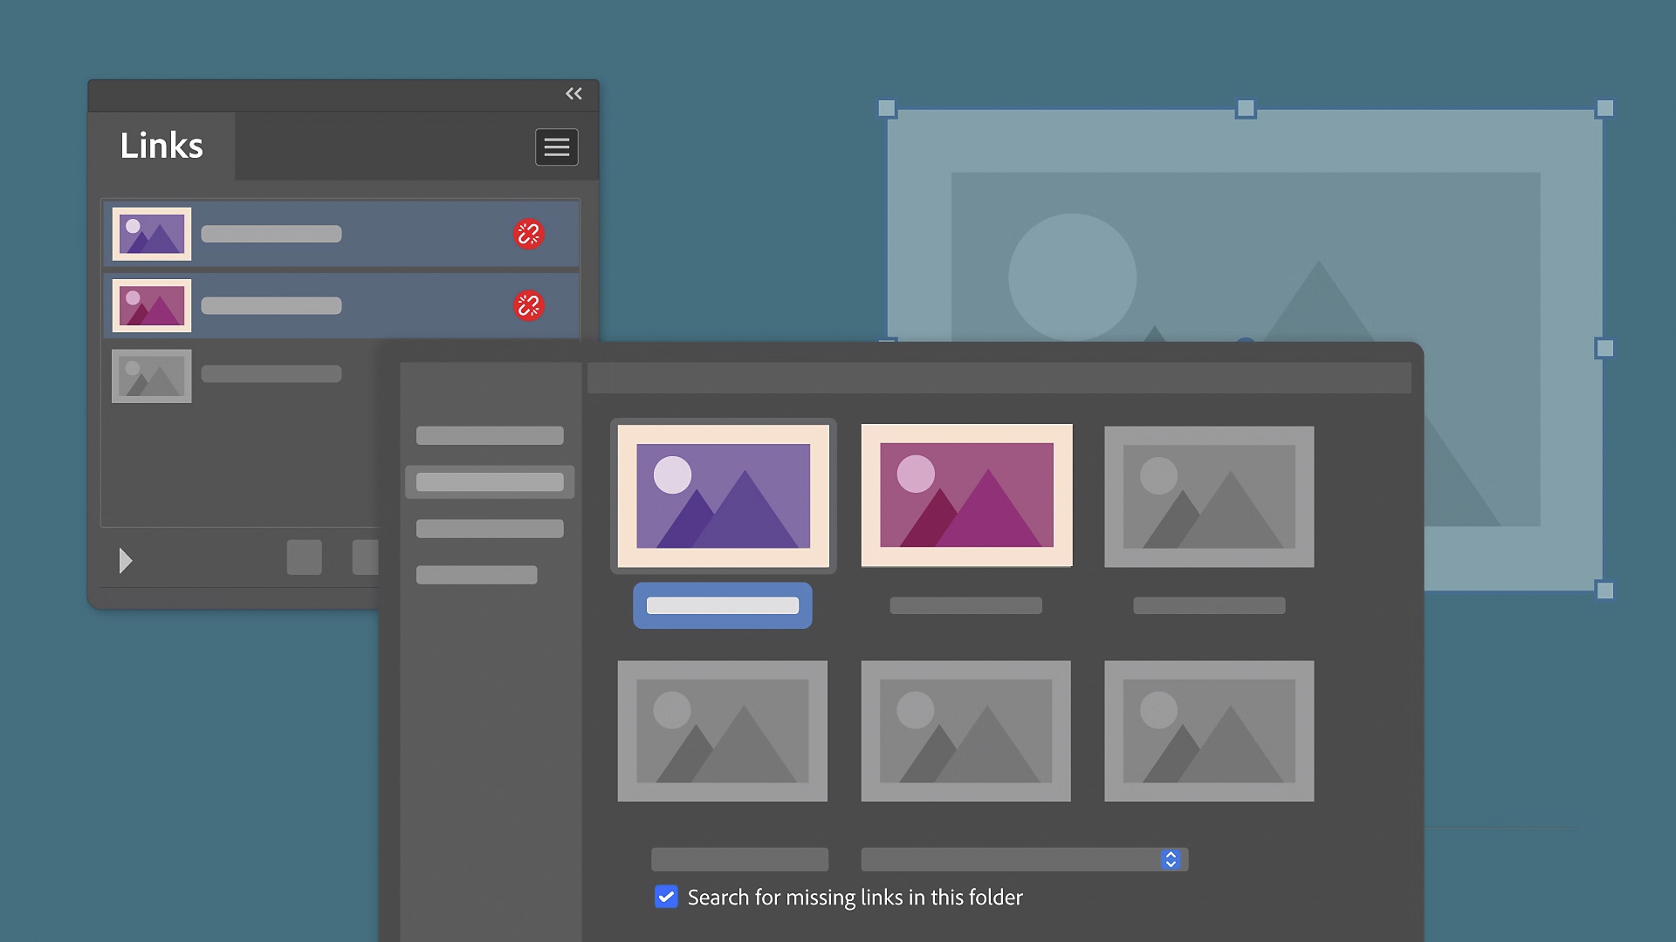This screenshot has height=942, width=1676.
Task: Select first sidebar location in file dialog
Action: pyautogui.click(x=490, y=435)
